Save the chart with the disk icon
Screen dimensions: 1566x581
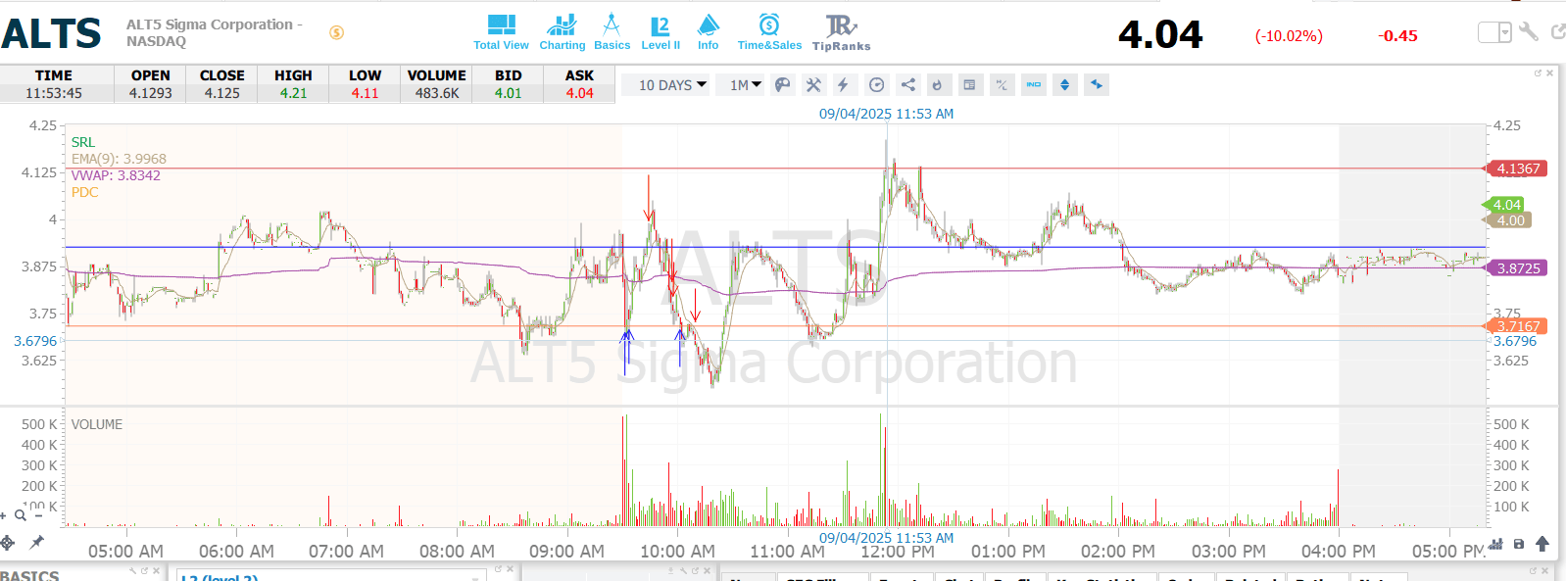click(x=1519, y=543)
